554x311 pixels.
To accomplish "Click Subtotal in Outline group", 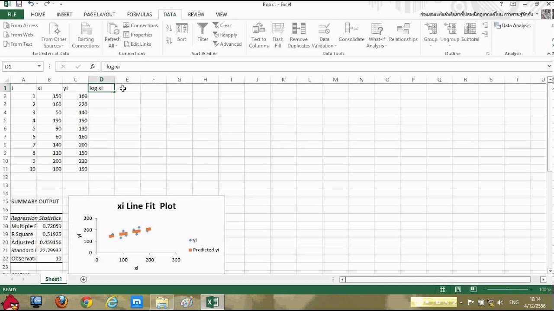I will click(470, 33).
